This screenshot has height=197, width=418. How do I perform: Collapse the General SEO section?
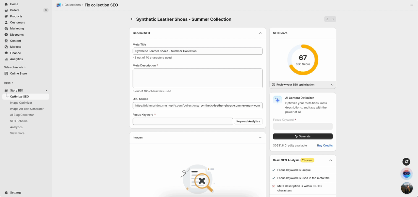260,33
